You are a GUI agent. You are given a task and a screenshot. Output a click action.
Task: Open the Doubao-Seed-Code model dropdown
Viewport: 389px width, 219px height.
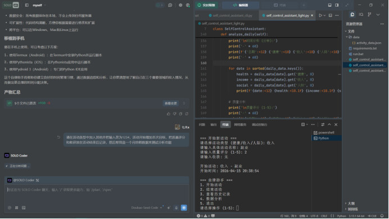(x=147, y=208)
